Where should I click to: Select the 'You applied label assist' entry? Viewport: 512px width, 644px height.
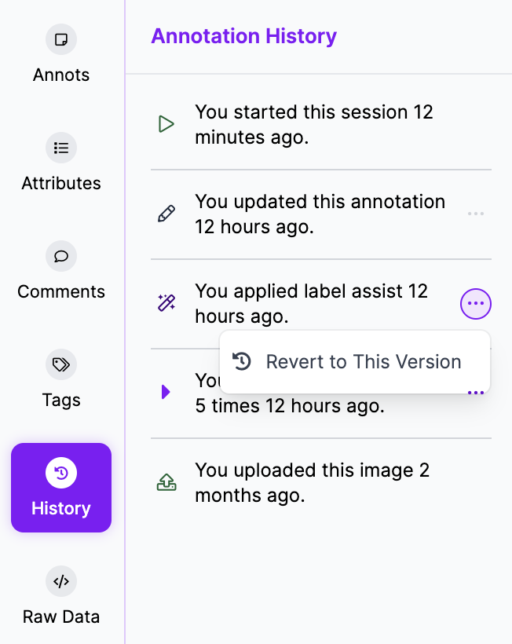(311, 303)
